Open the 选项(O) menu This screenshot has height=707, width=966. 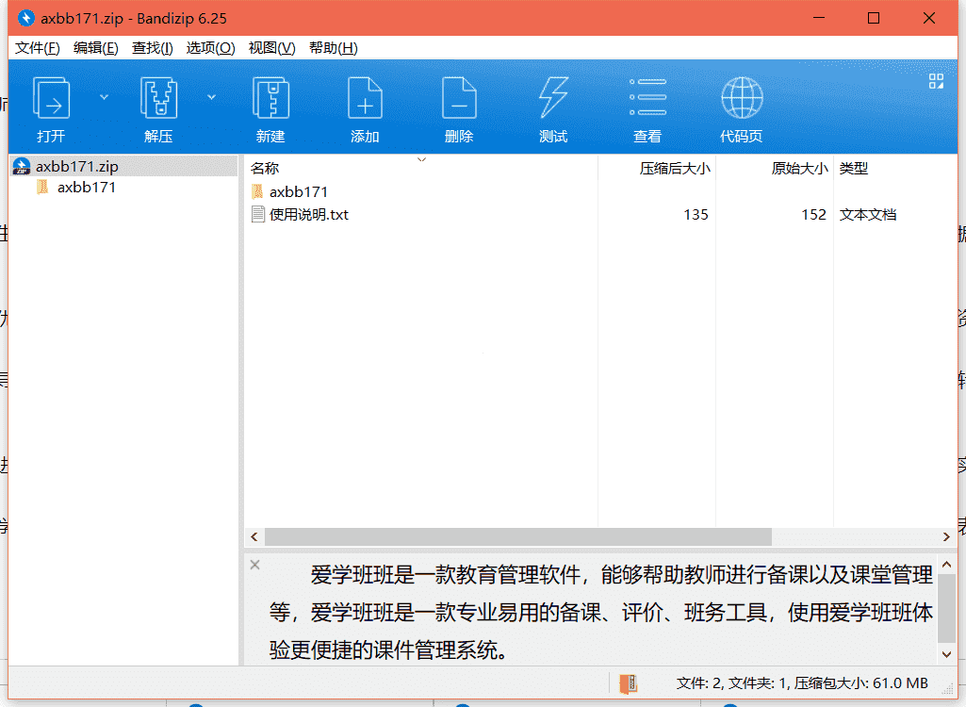pos(210,48)
